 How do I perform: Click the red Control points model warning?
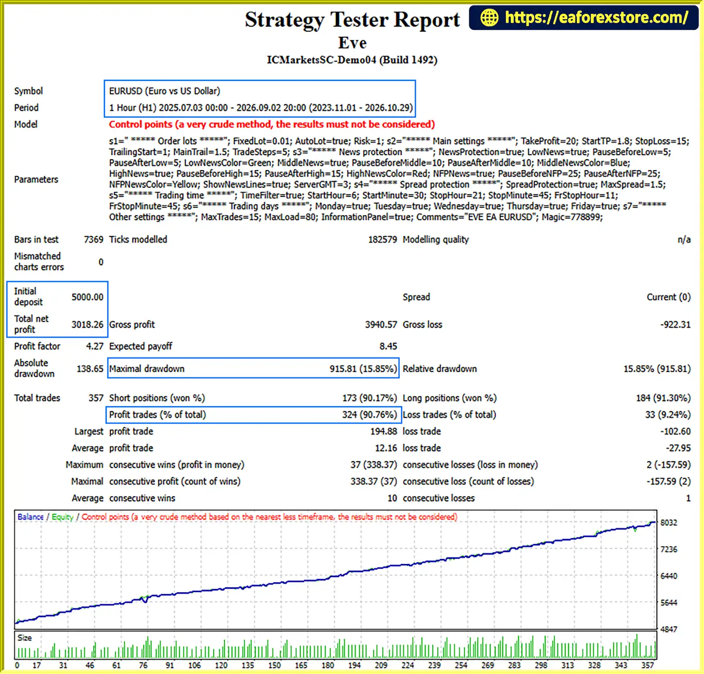point(272,124)
